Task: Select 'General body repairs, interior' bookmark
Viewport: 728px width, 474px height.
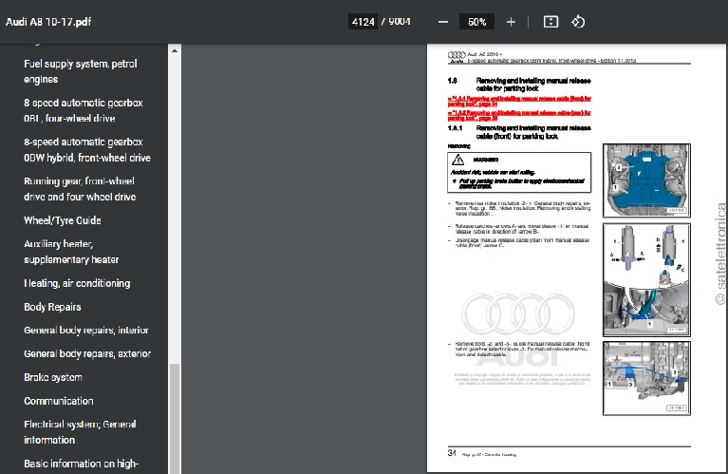Action: click(x=85, y=330)
